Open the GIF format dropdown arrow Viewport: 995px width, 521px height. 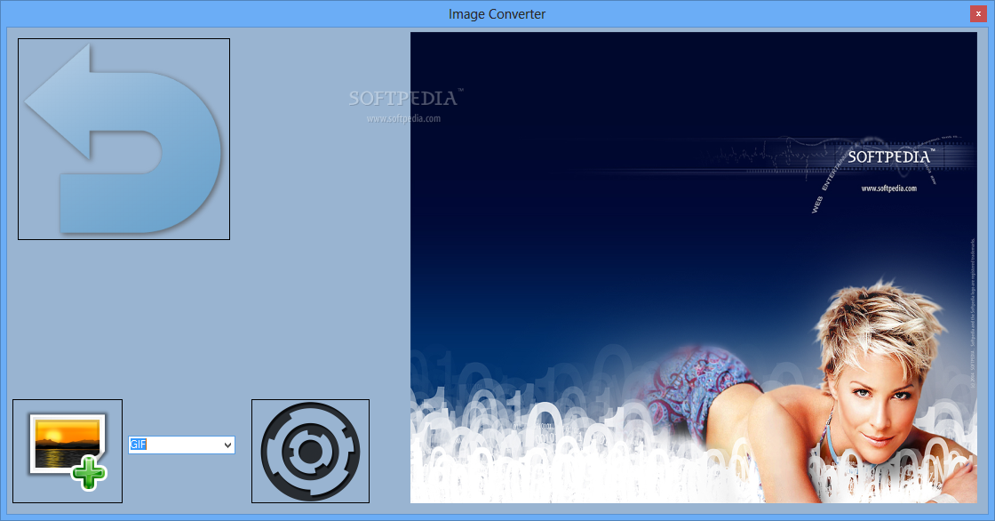(227, 445)
